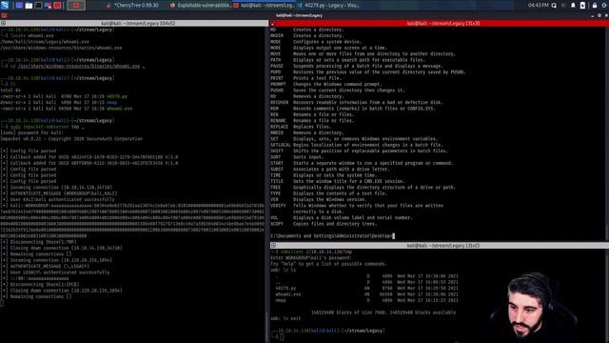Viewport: 609px width, 343px height.
Task: Switch to 40279.py Visual Studio window
Action: [328, 6]
